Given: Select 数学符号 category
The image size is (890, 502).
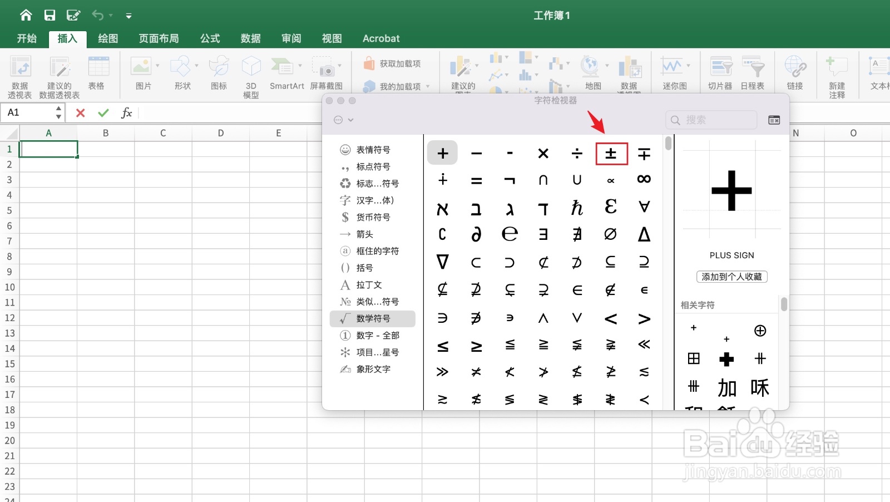Looking at the screenshot, I should tap(373, 318).
